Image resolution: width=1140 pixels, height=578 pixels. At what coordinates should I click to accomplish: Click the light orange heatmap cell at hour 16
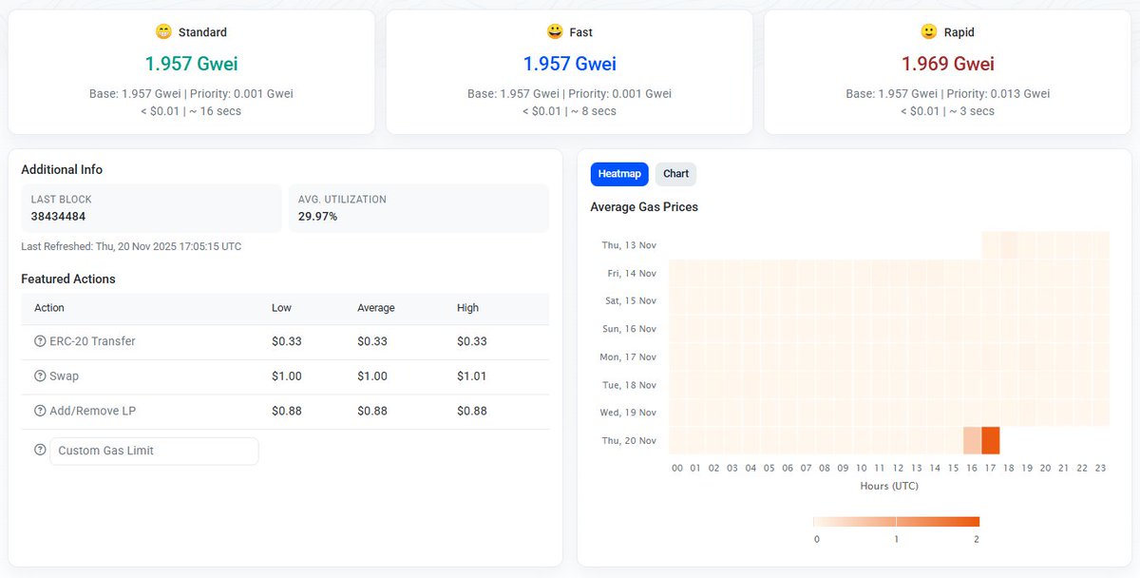pyautogui.click(x=972, y=440)
